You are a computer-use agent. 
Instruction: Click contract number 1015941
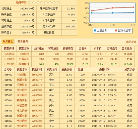click(x=8, y=85)
